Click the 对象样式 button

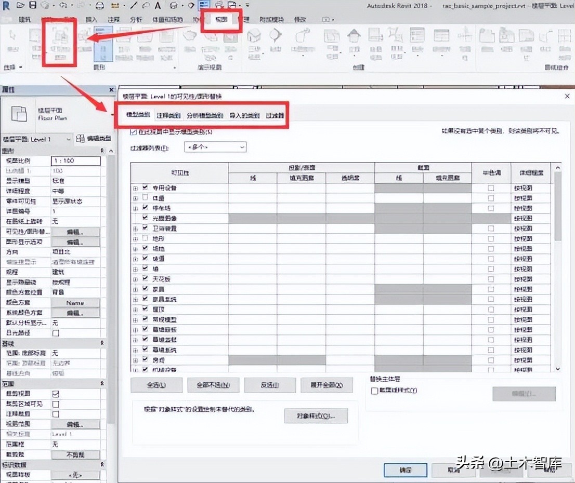click(x=316, y=416)
